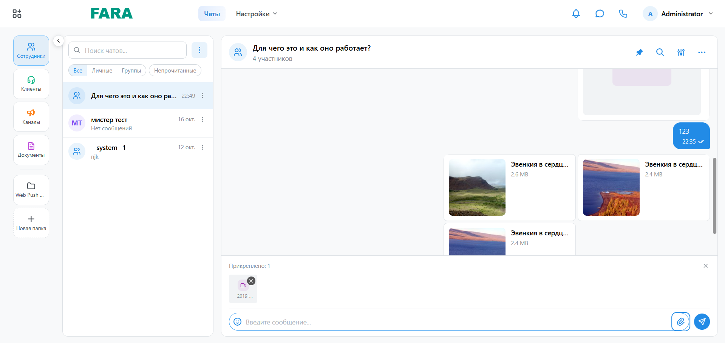Open the Каналы section in the sidebar
Image resolution: width=725 pixels, height=343 pixels.
[31, 117]
